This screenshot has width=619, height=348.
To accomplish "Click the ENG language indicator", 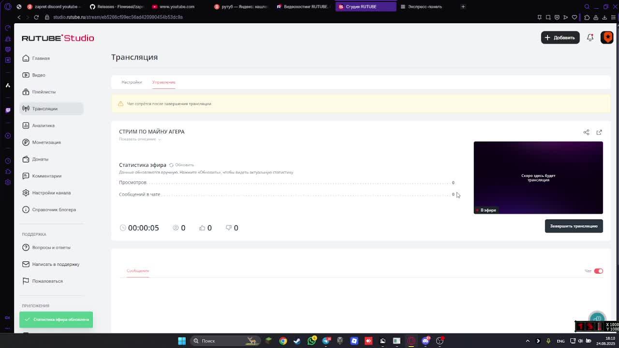I will (x=560, y=341).
